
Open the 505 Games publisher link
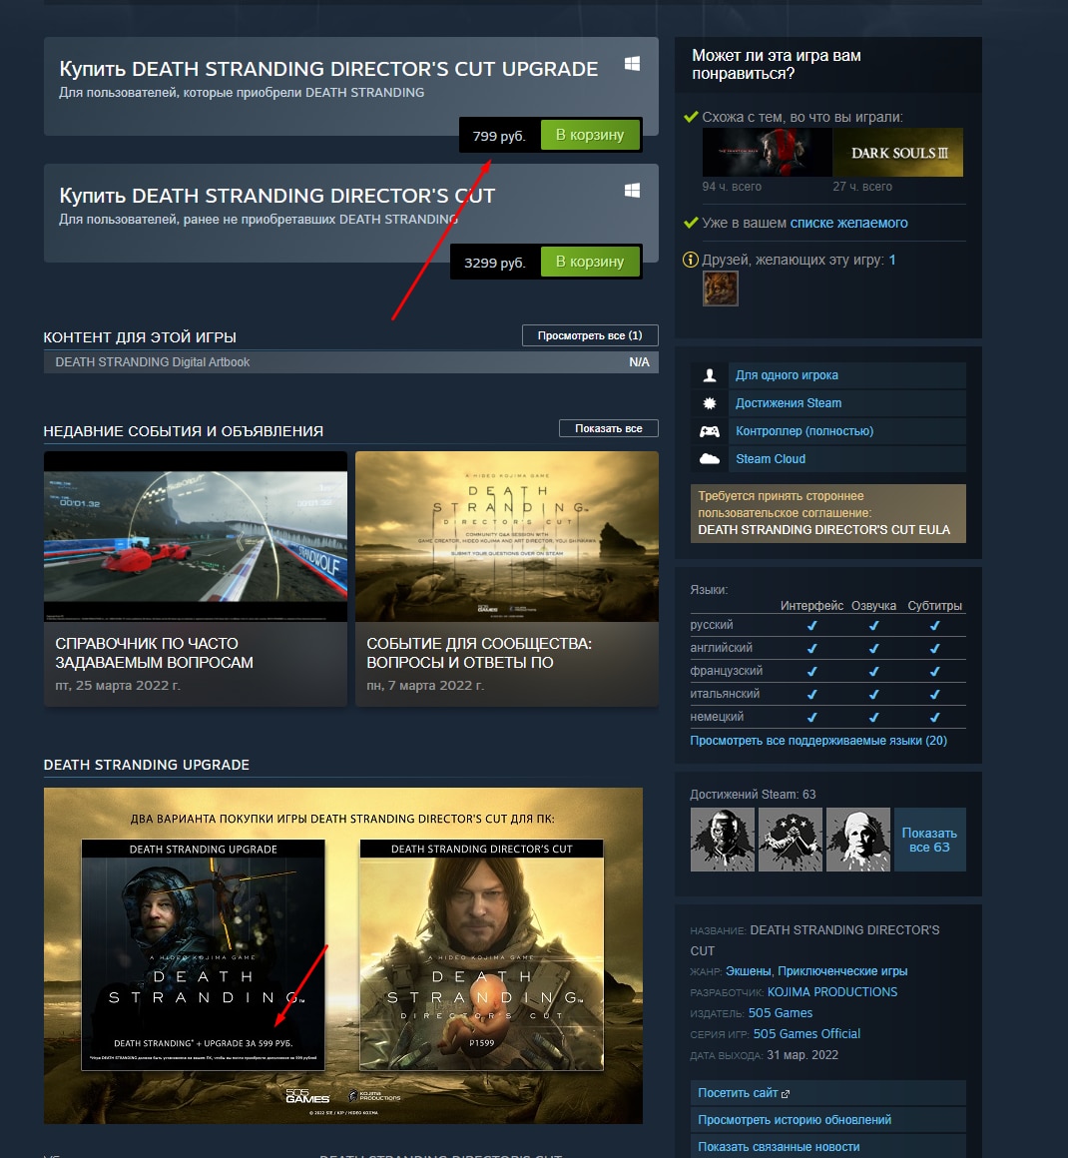click(x=780, y=1013)
